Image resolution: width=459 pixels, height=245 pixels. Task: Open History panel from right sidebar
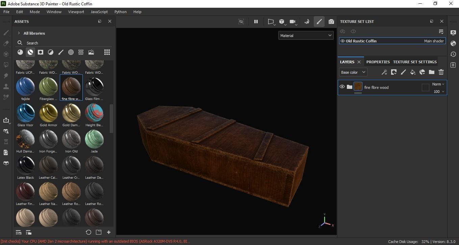pos(453,54)
